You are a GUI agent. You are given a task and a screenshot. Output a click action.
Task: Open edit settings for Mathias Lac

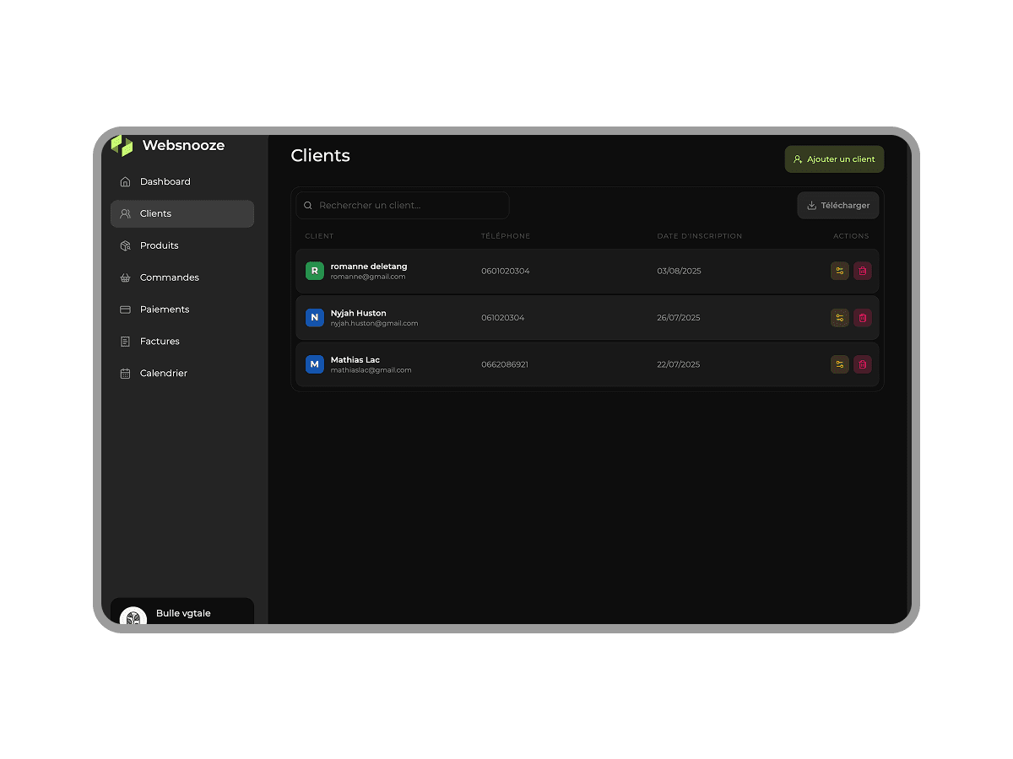tap(839, 364)
